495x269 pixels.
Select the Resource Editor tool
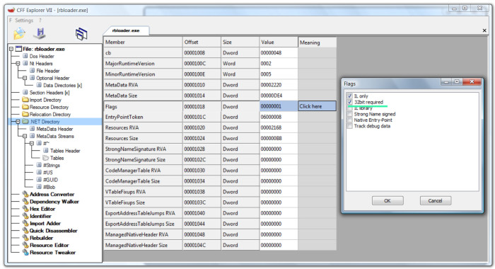49,246
